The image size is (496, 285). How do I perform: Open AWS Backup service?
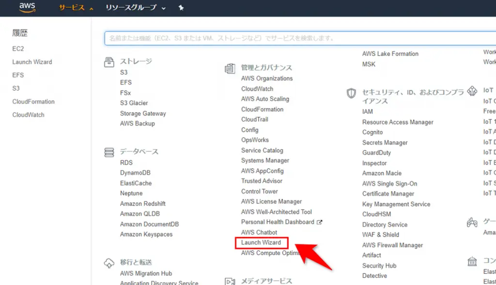pos(137,123)
